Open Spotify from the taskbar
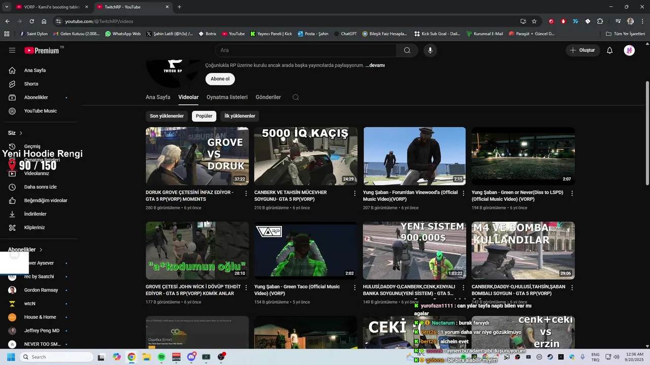650x365 pixels. pyautogui.click(x=161, y=357)
